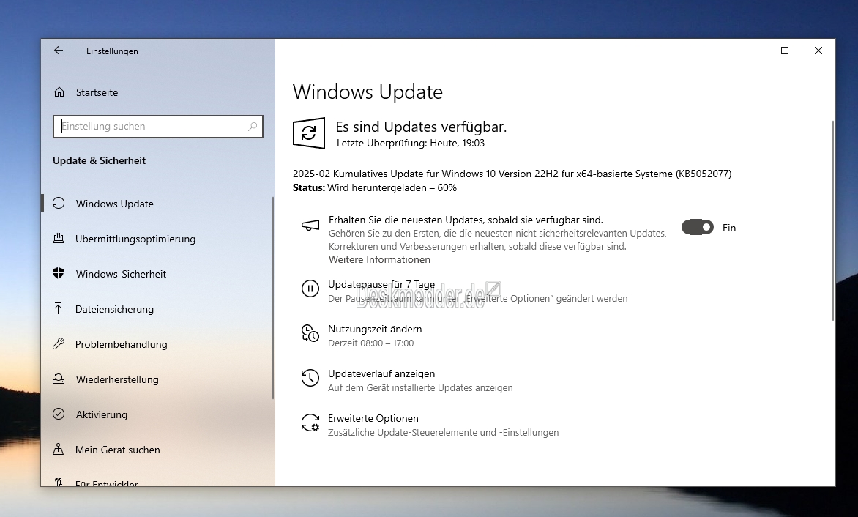Open Erweiterte Optionen
Screen dimensions: 858x517
[x=373, y=418]
